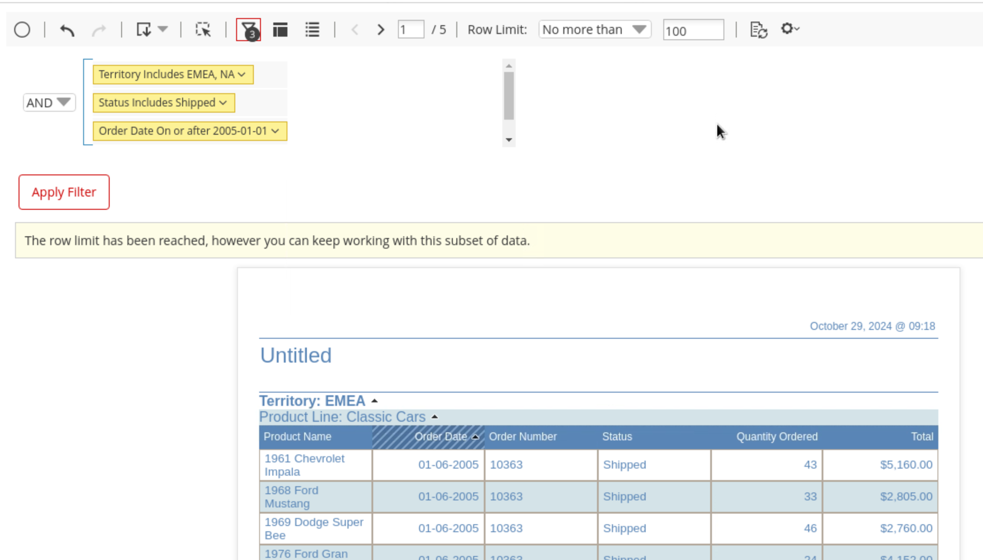Click the Export icon in the toolbar

144,30
